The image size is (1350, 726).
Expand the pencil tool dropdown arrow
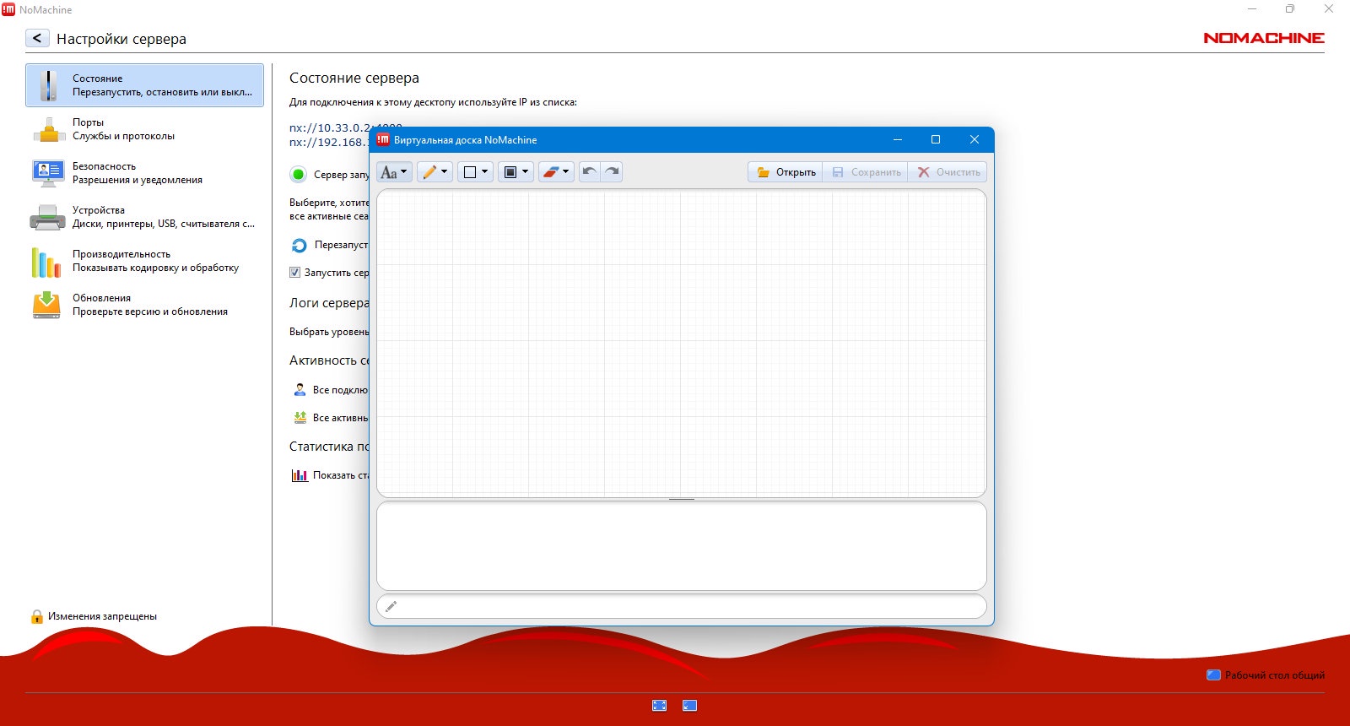pyautogui.click(x=445, y=172)
